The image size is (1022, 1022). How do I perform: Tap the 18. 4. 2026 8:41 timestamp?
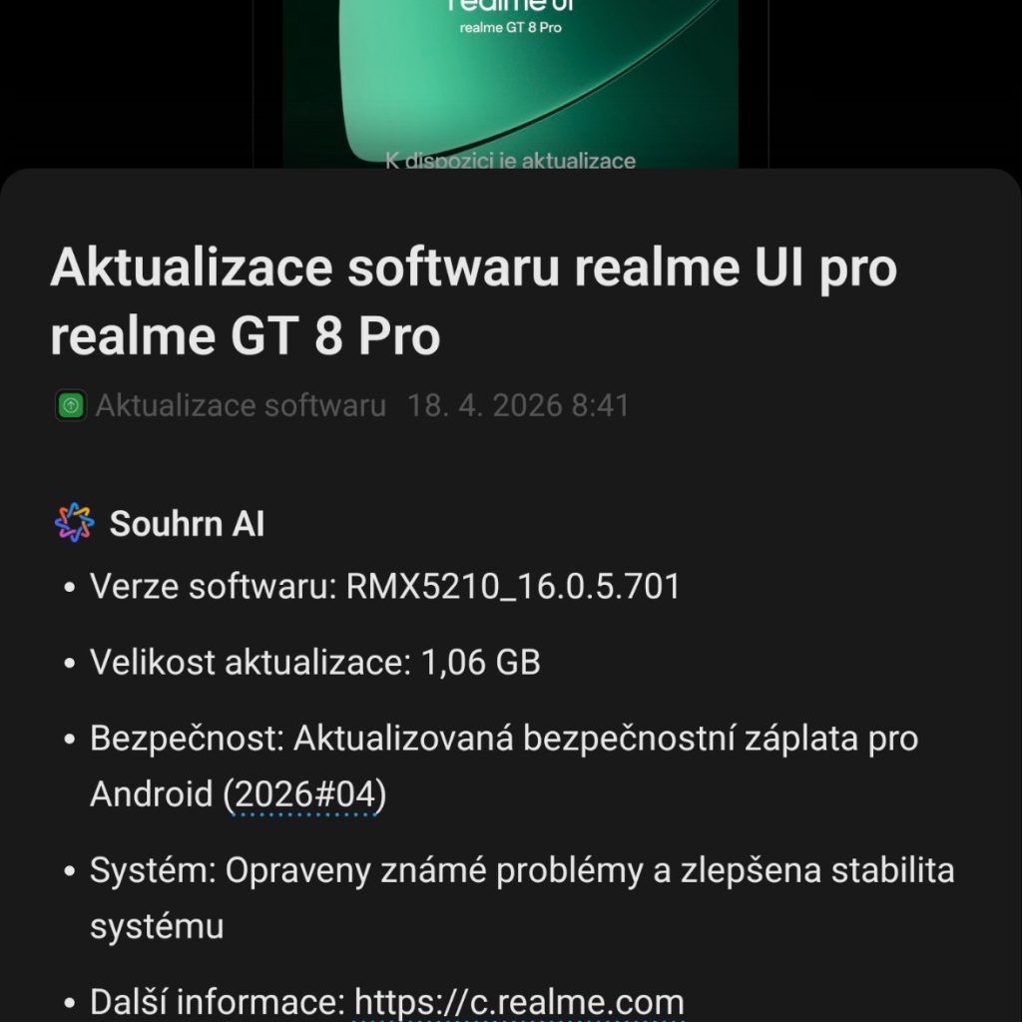(x=518, y=405)
